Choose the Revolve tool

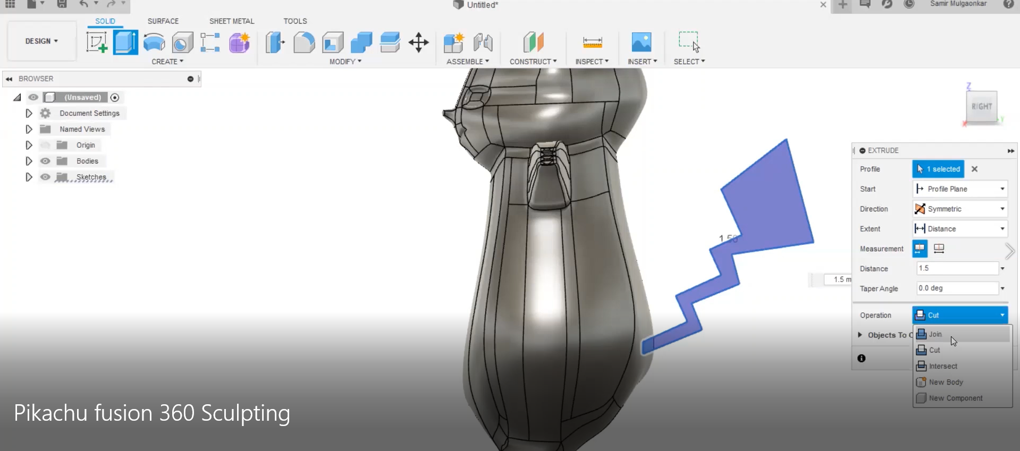pyautogui.click(x=154, y=42)
